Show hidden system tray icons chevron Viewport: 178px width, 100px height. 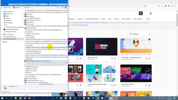tap(157, 98)
